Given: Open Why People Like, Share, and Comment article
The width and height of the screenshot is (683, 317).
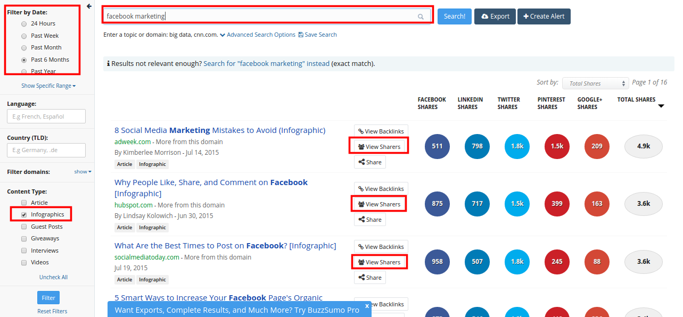Looking at the screenshot, I should pyautogui.click(x=211, y=188).
